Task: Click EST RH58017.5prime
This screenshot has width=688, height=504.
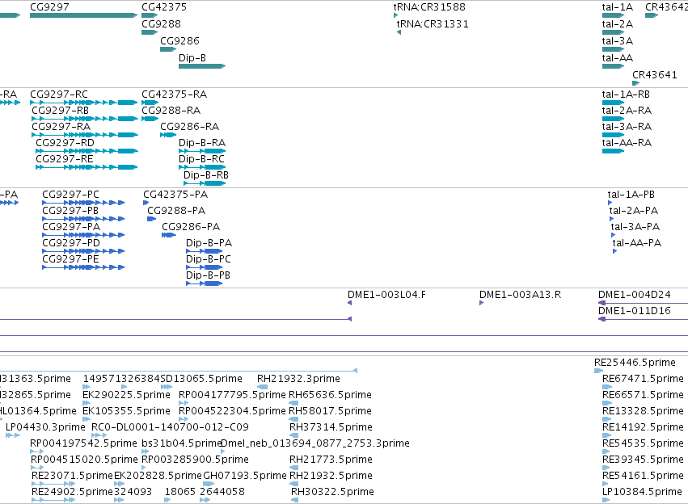Action: [x=293, y=420]
